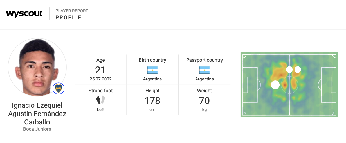Viewport: 346px width, 143px height.
Task: Select the large white dot on heatmap
Action: (275, 84)
